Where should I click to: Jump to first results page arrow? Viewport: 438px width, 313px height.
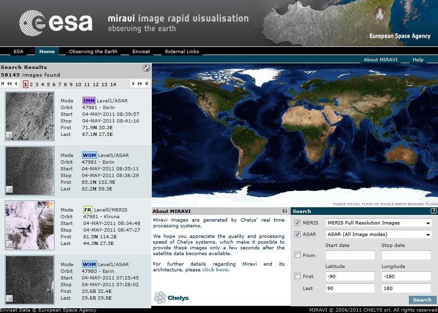pos(3,83)
